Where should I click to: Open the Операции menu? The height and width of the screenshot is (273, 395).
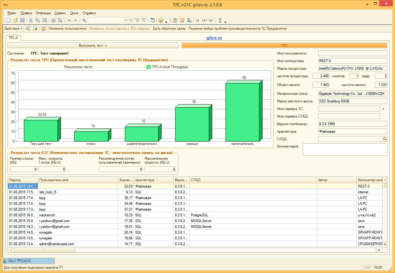click(x=43, y=13)
